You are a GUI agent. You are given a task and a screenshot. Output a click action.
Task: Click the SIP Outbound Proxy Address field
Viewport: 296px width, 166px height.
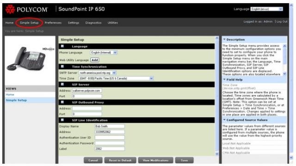click(87, 108)
